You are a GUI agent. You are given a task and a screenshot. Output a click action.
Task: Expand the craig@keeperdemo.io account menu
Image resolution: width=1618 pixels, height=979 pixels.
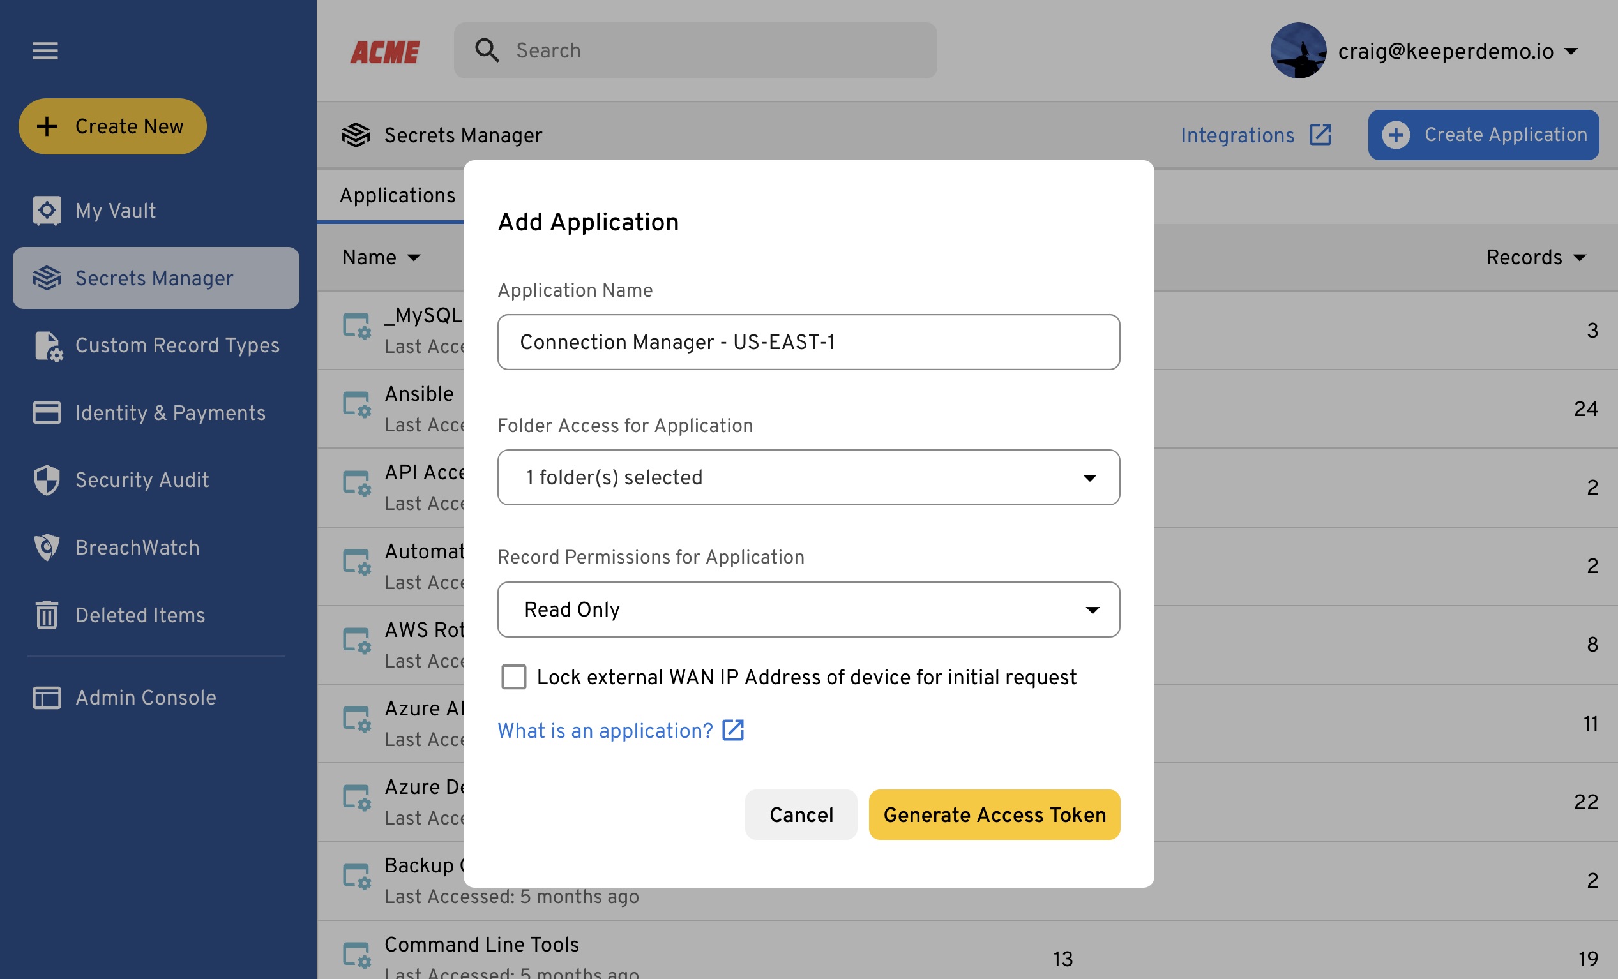1571,51
